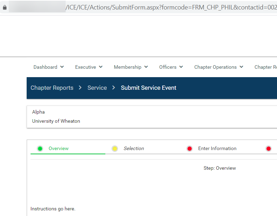Click the University of Wheaton text
The height and width of the screenshot is (216, 277).
click(x=56, y=121)
